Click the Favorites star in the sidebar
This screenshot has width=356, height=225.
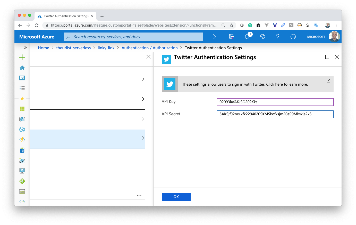[22, 99]
